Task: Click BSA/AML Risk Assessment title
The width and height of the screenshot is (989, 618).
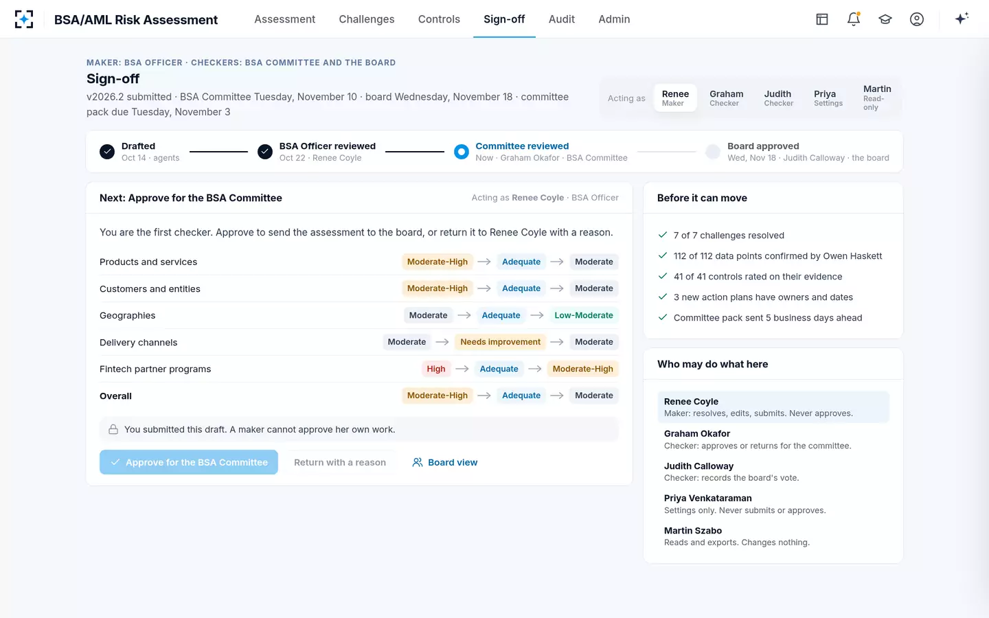Action: click(x=136, y=20)
